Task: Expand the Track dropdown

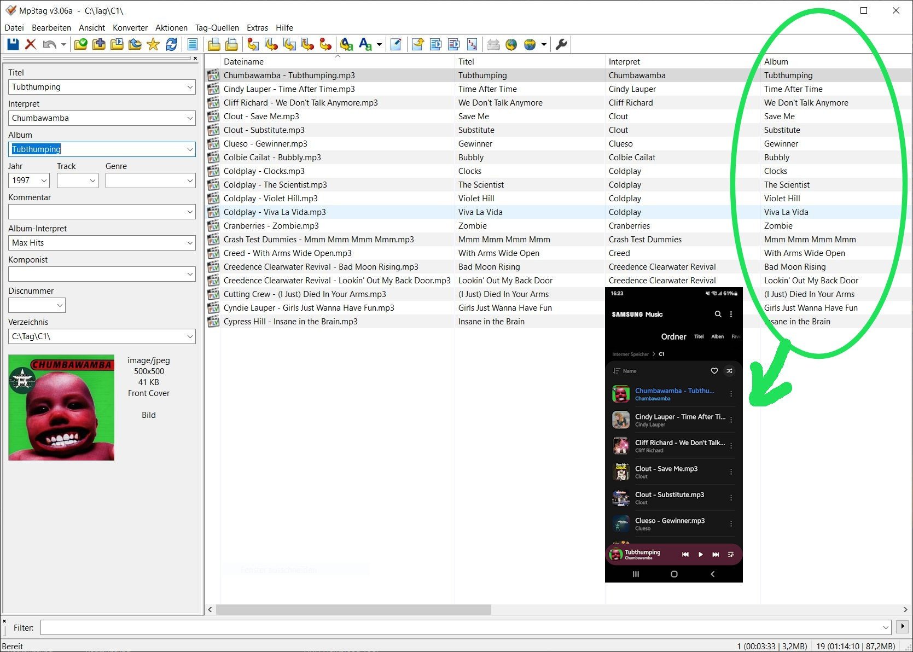Action: click(x=92, y=181)
